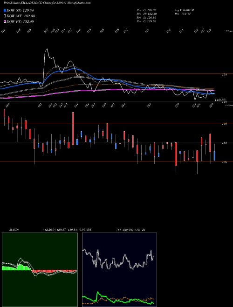Click the white DOW MT legend swatch
233x307 pixels.
tap(5, 16)
